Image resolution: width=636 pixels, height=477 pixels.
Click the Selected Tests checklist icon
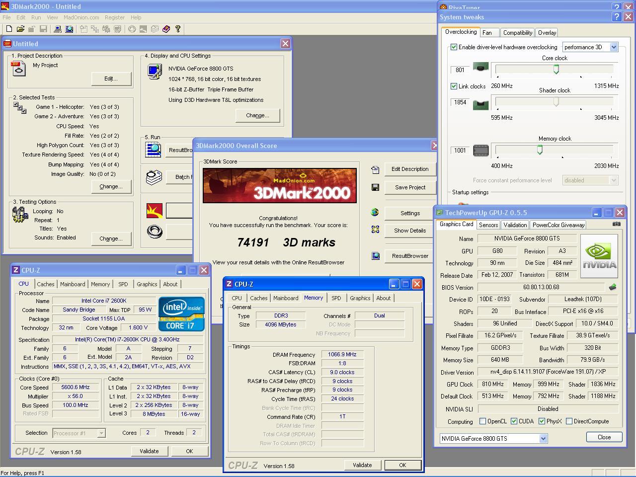pyautogui.click(x=20, y=108)
